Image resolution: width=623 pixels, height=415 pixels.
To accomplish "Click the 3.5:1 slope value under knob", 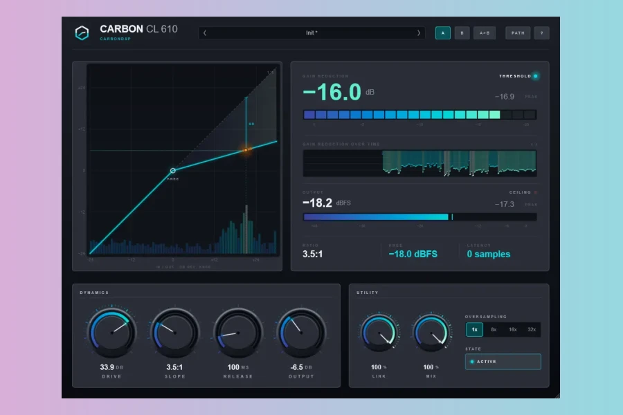I will coord(174,367).
